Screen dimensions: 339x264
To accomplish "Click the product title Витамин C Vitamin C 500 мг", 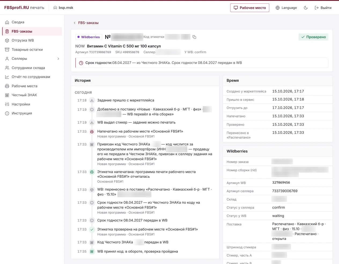I will (124, 46).
